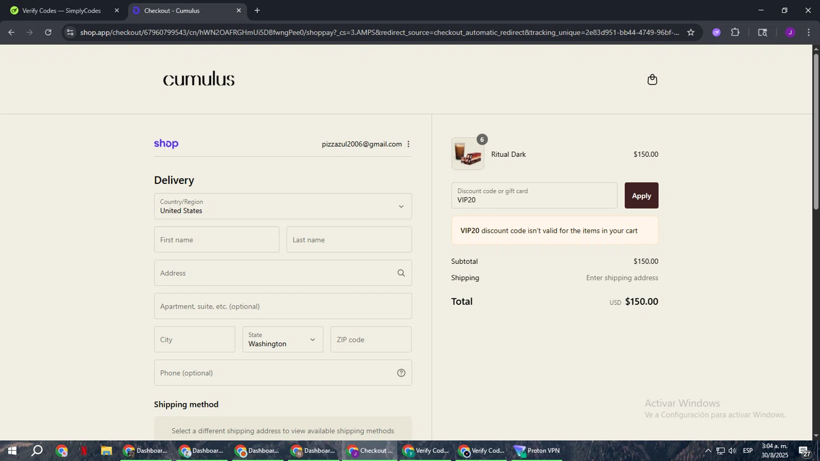Open File Explorer from taskbar

106,451
